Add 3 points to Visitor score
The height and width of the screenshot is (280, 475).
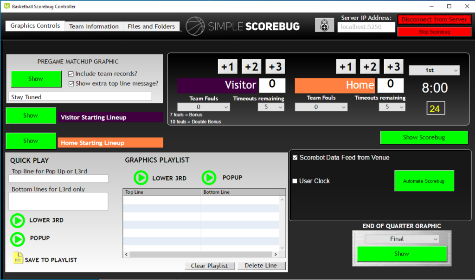[x=276, y=67]
